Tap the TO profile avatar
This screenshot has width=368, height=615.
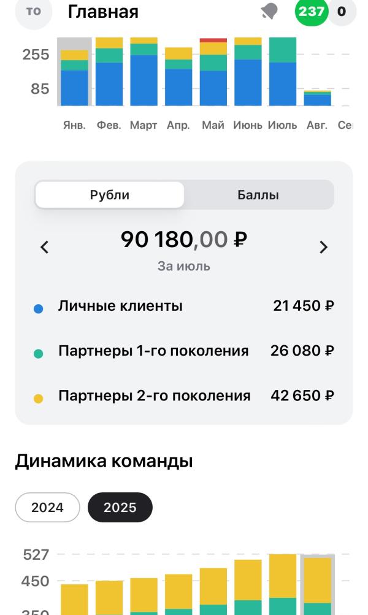(x=33, y=12)
